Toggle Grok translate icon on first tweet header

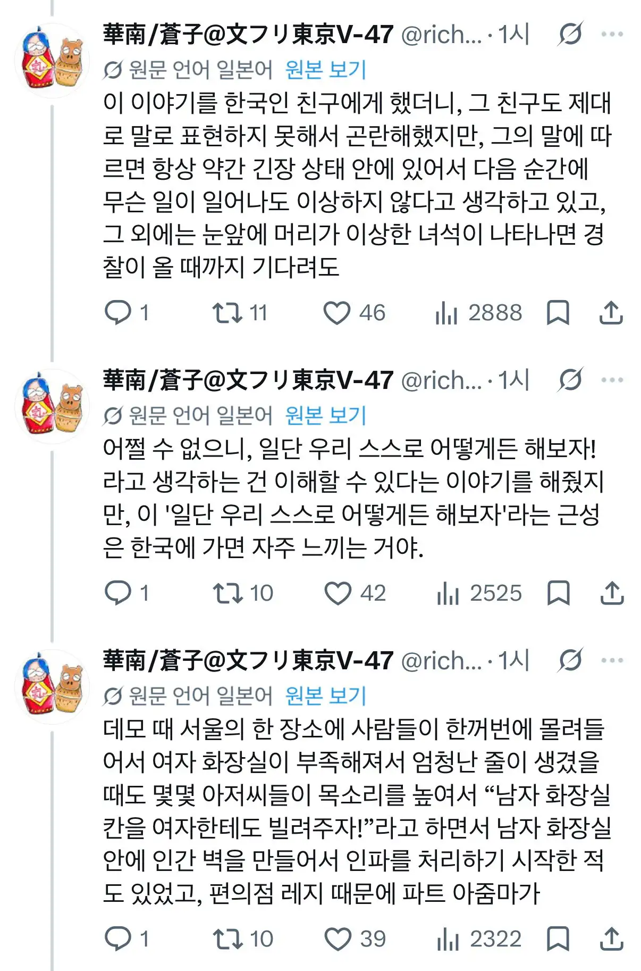(x=571, y=34)
